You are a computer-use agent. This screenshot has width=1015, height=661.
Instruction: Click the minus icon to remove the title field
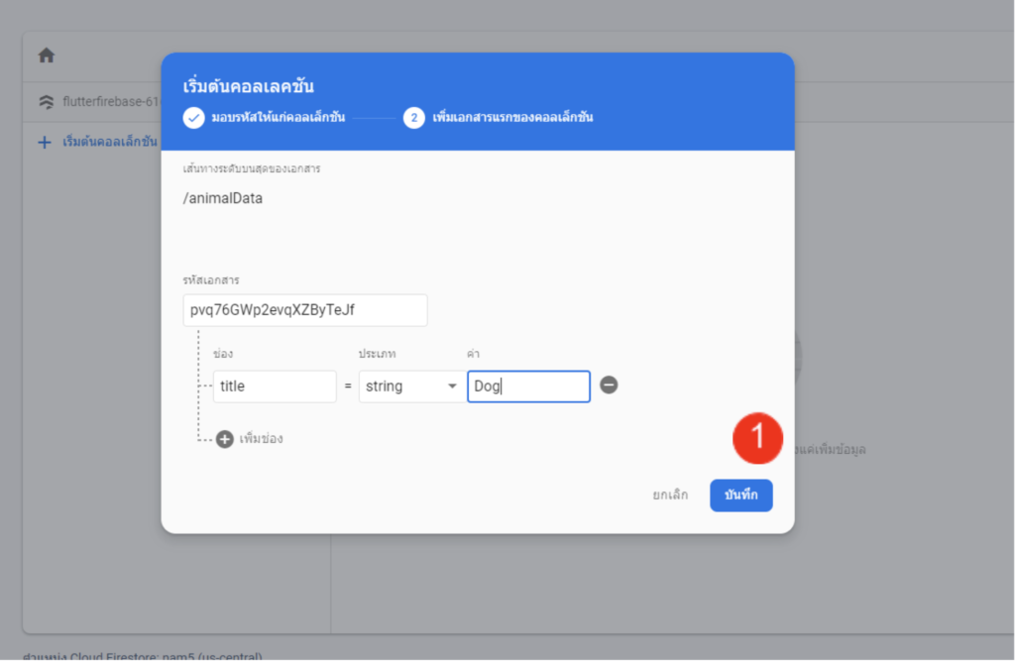pyautogui.click(x=609, y=386)
